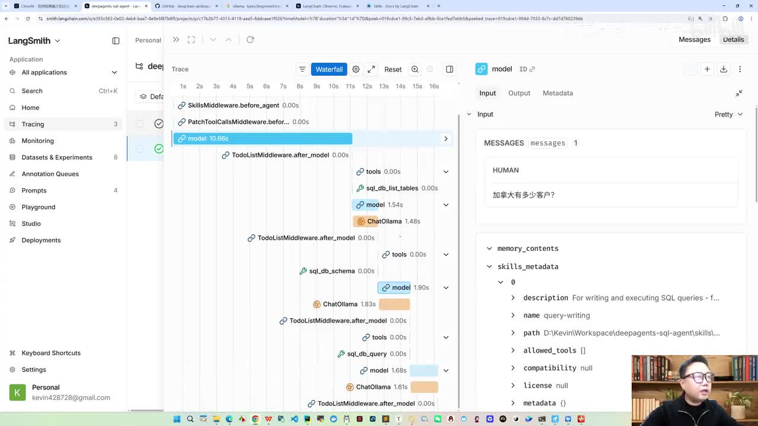
Task: Open LangSmith workspace switcher chevron
Action: click(x=57, y=41)
